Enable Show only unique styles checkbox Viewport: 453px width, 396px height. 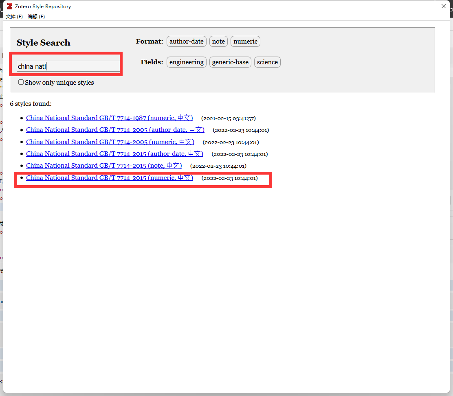coord(21,82)
